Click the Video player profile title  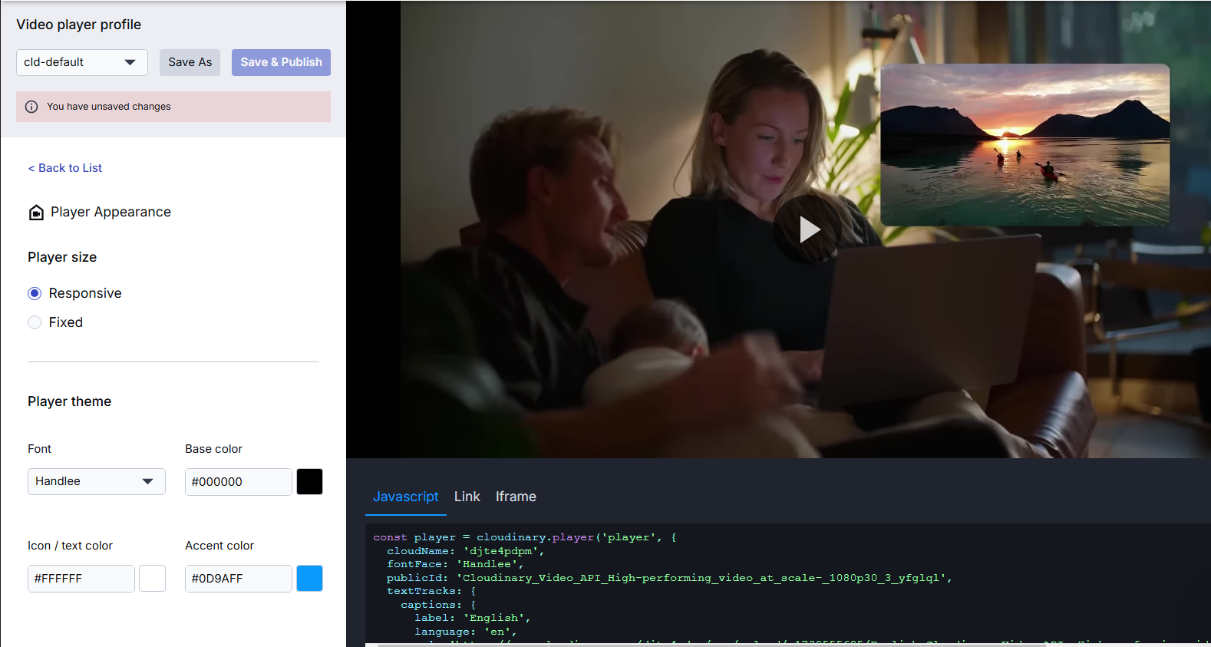pos(79,25)
